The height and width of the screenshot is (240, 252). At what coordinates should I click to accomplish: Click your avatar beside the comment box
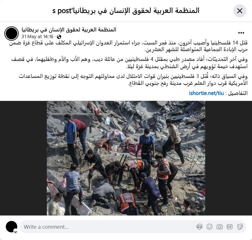(x=12, y=227)
